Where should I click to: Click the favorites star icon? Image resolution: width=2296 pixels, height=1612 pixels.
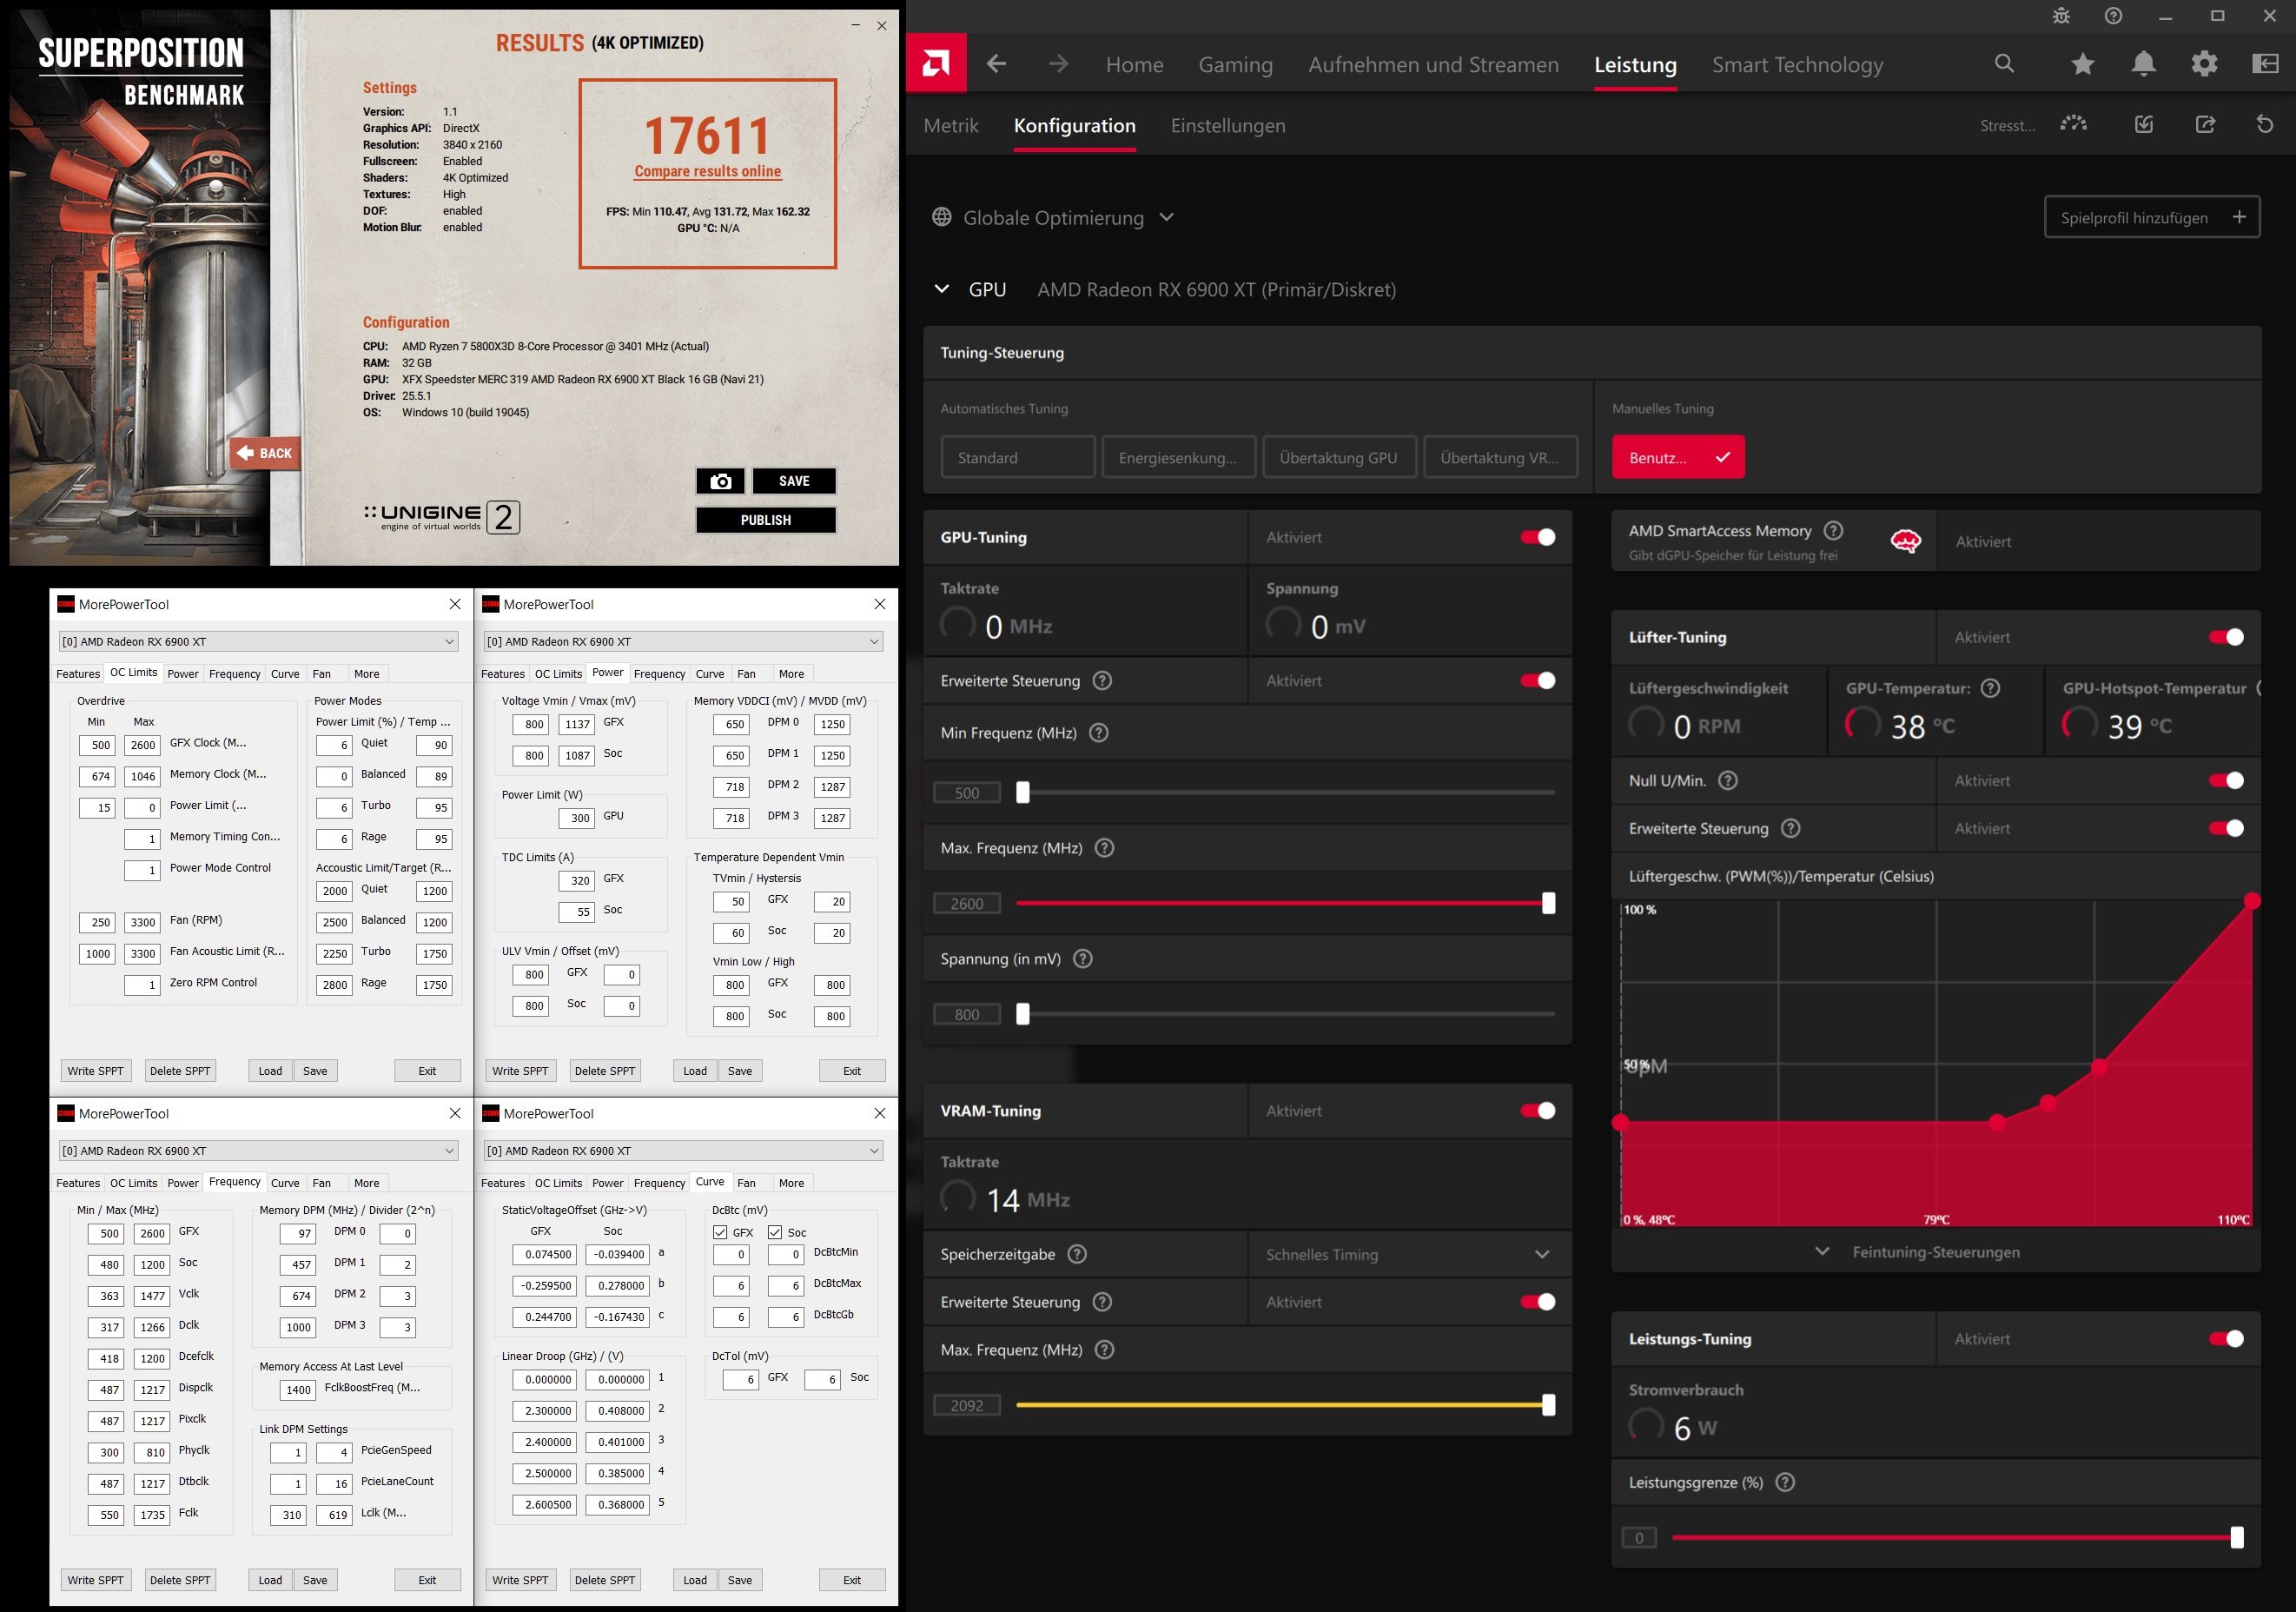(2083, 64)
